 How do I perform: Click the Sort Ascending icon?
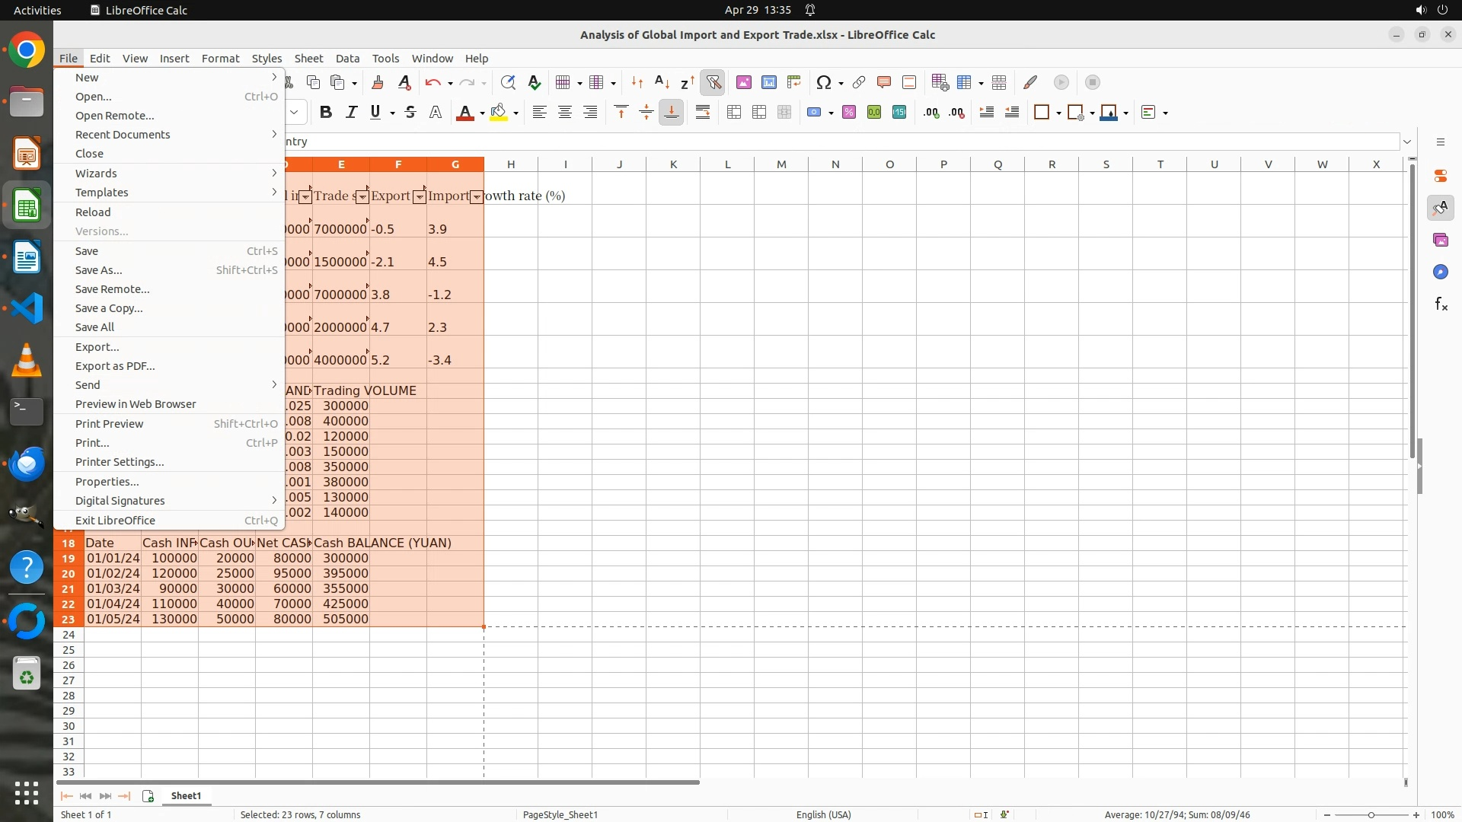pyautogui.click(x=662, y=82)
